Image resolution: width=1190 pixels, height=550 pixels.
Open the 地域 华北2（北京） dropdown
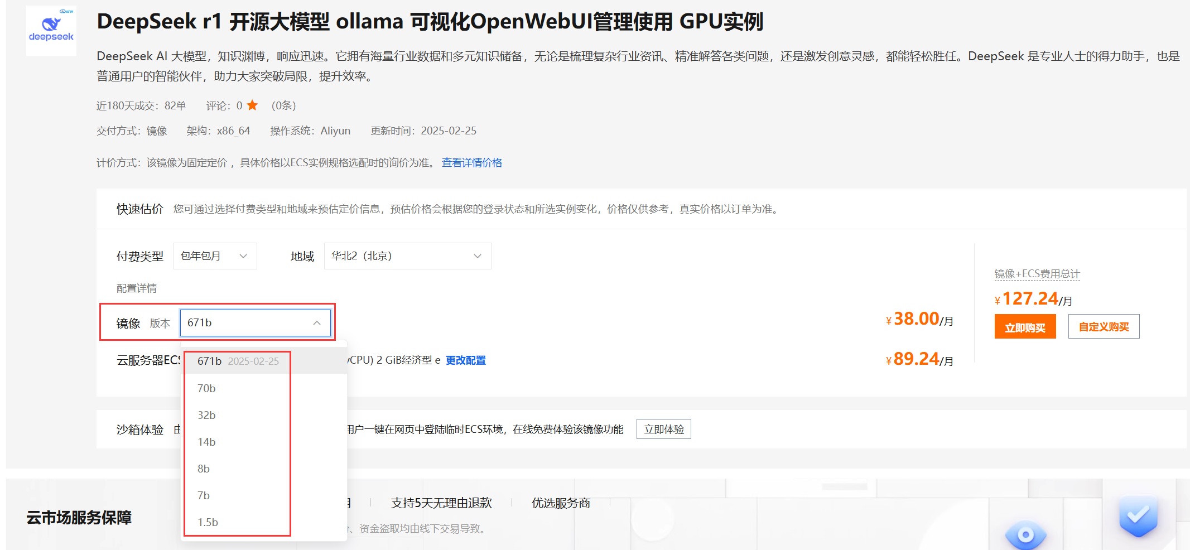point(408,256)
